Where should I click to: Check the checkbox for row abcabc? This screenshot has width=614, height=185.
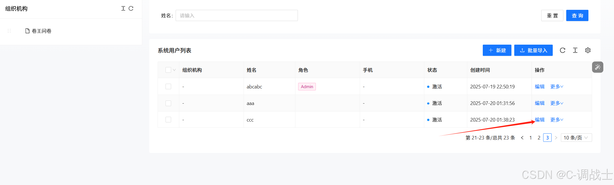(x=168, y=86)
